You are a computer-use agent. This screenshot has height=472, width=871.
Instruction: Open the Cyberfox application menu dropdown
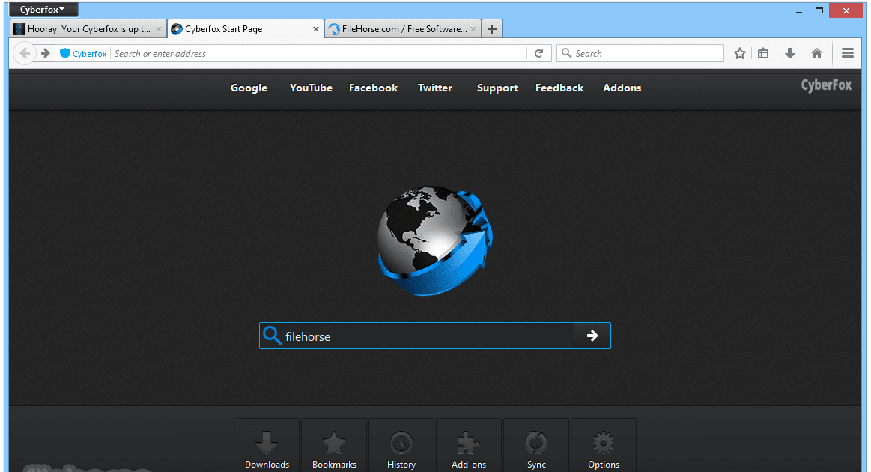pos(43,10)
